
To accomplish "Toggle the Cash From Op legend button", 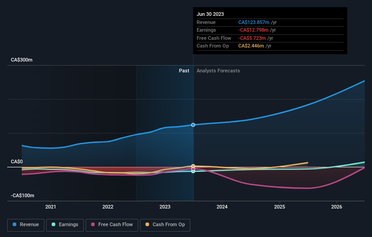I will (165, 225).
